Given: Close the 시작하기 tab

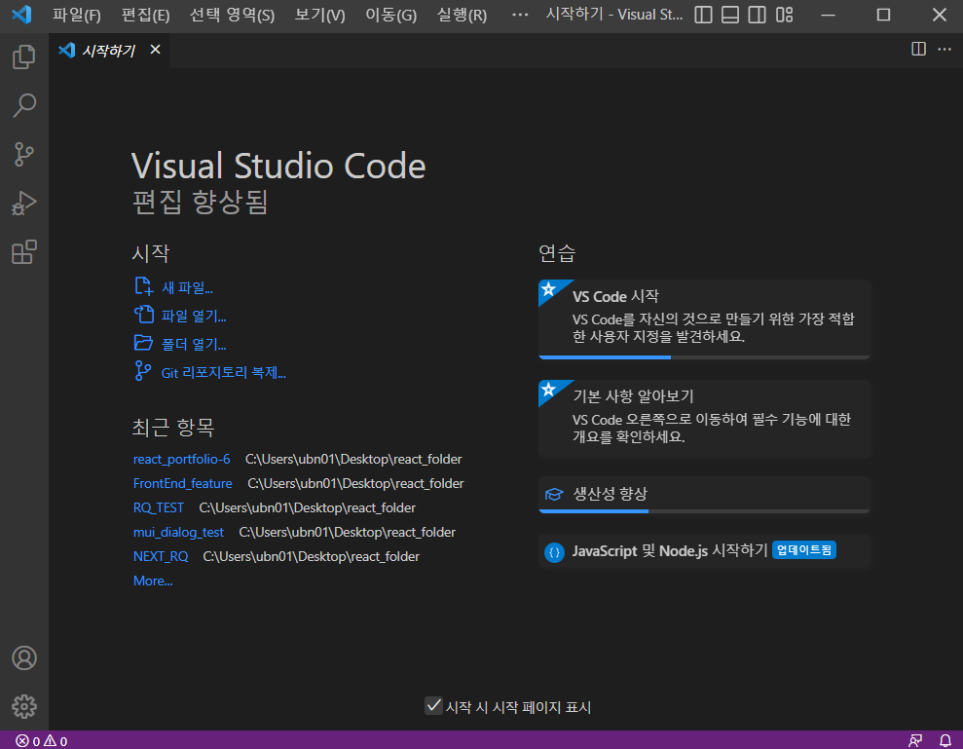Looking at the screenshot, I should [x=156, y=50].
